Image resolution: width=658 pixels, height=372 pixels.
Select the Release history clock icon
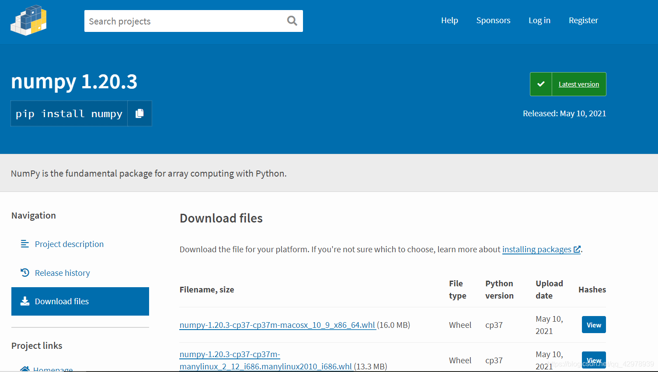[25, 273]
